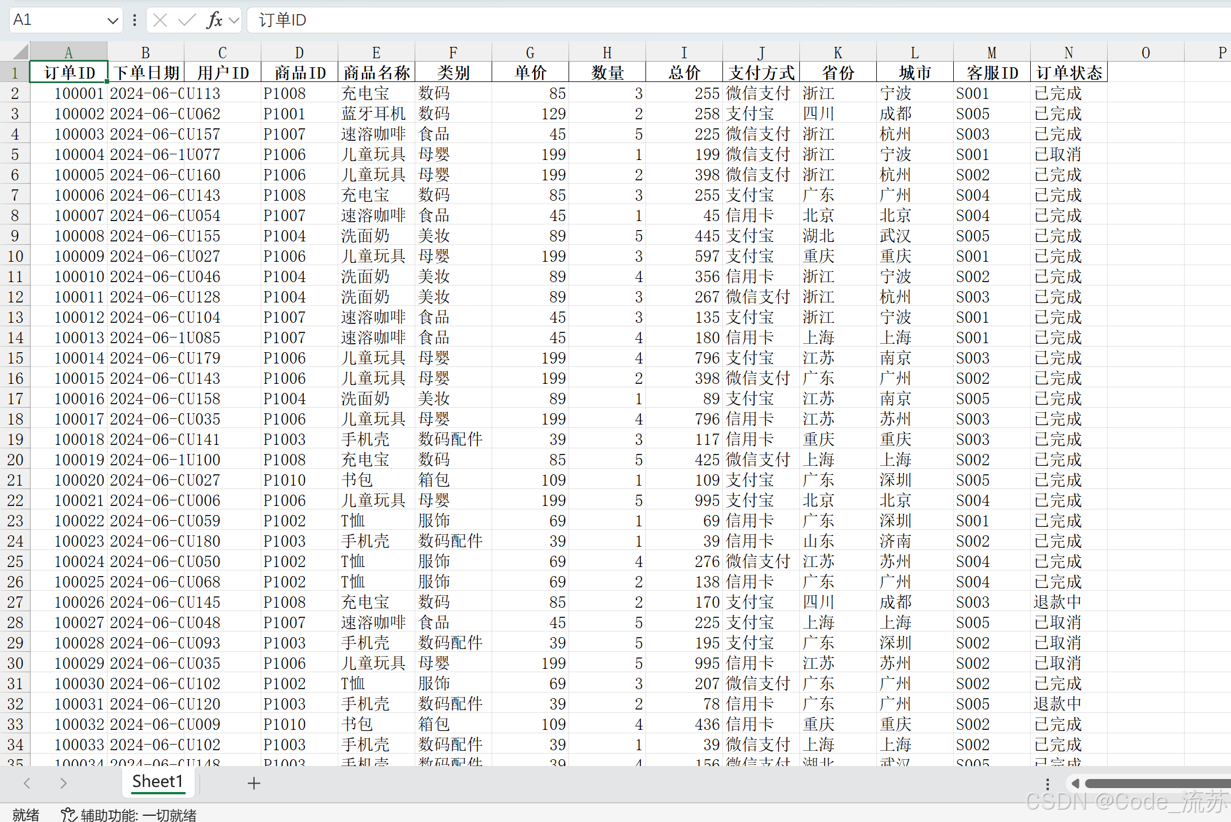This screenshot has height=822, width=1231.
Task: Click total price 436 cell
Action: point(684,724)
